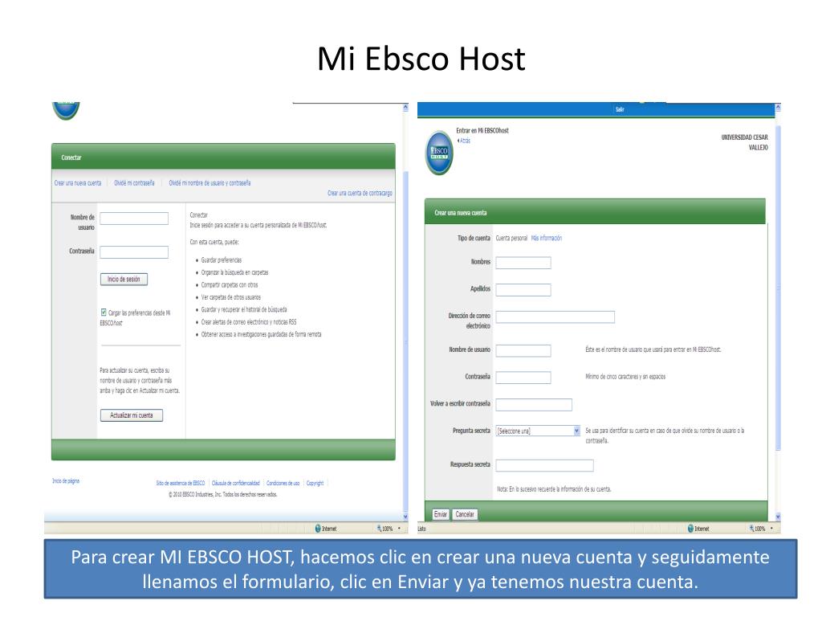Click the Cancelar button

click(465, 514)
